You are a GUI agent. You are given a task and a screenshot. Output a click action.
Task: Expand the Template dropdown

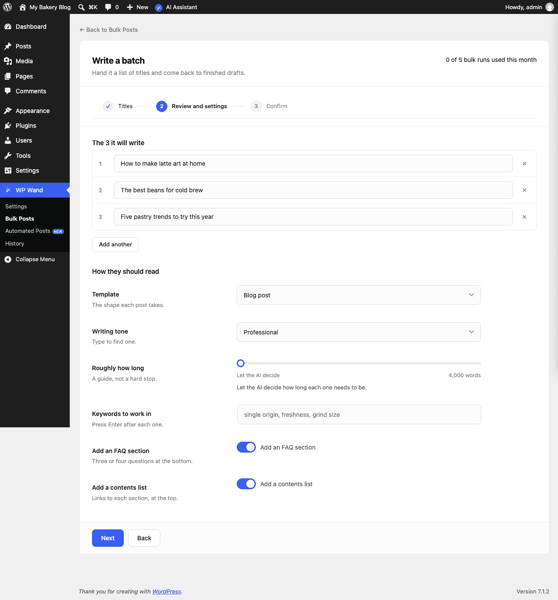[x=359, y=295]
